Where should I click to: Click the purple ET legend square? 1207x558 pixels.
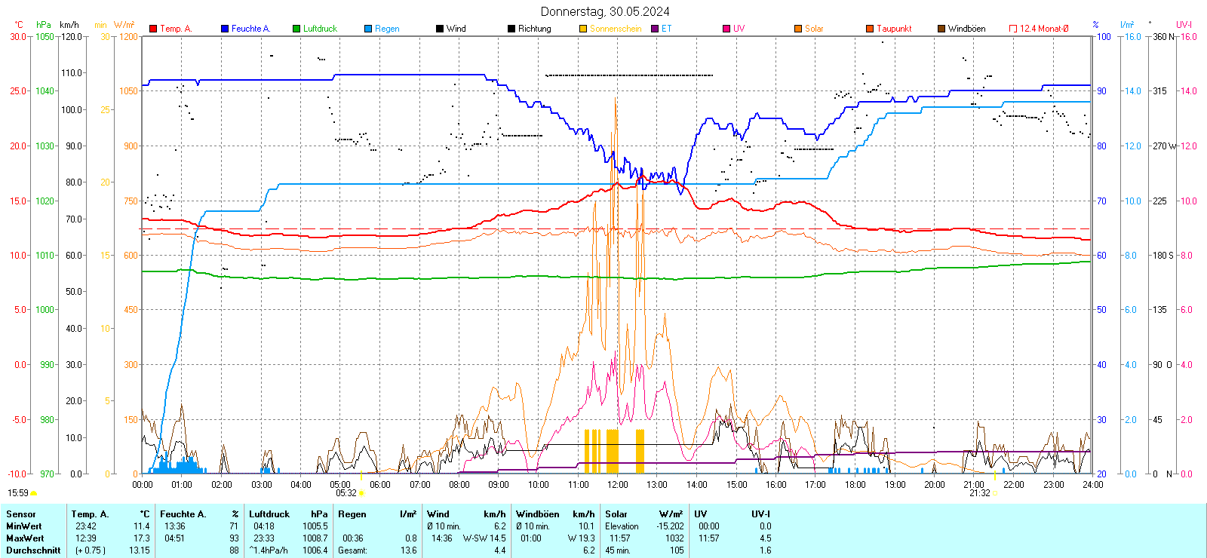pyautogui.click(x=655, y=29)
